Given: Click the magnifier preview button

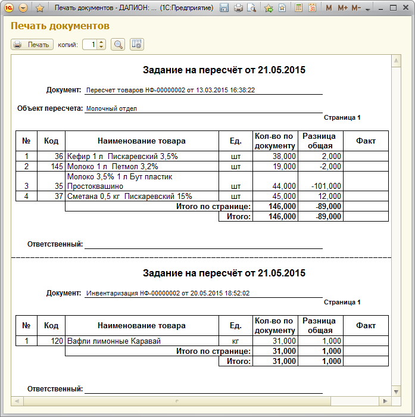Looking at the screenshot, I should tap(118, 45).
